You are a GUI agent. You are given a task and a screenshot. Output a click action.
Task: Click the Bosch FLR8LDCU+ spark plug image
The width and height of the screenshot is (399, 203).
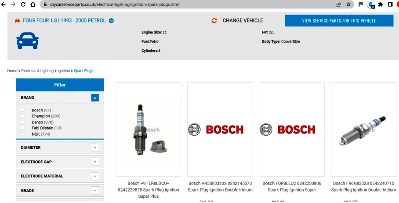148,129
